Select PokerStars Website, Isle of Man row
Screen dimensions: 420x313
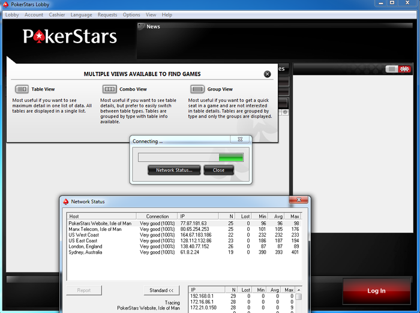pyautogui.click(x=184, y=223)
